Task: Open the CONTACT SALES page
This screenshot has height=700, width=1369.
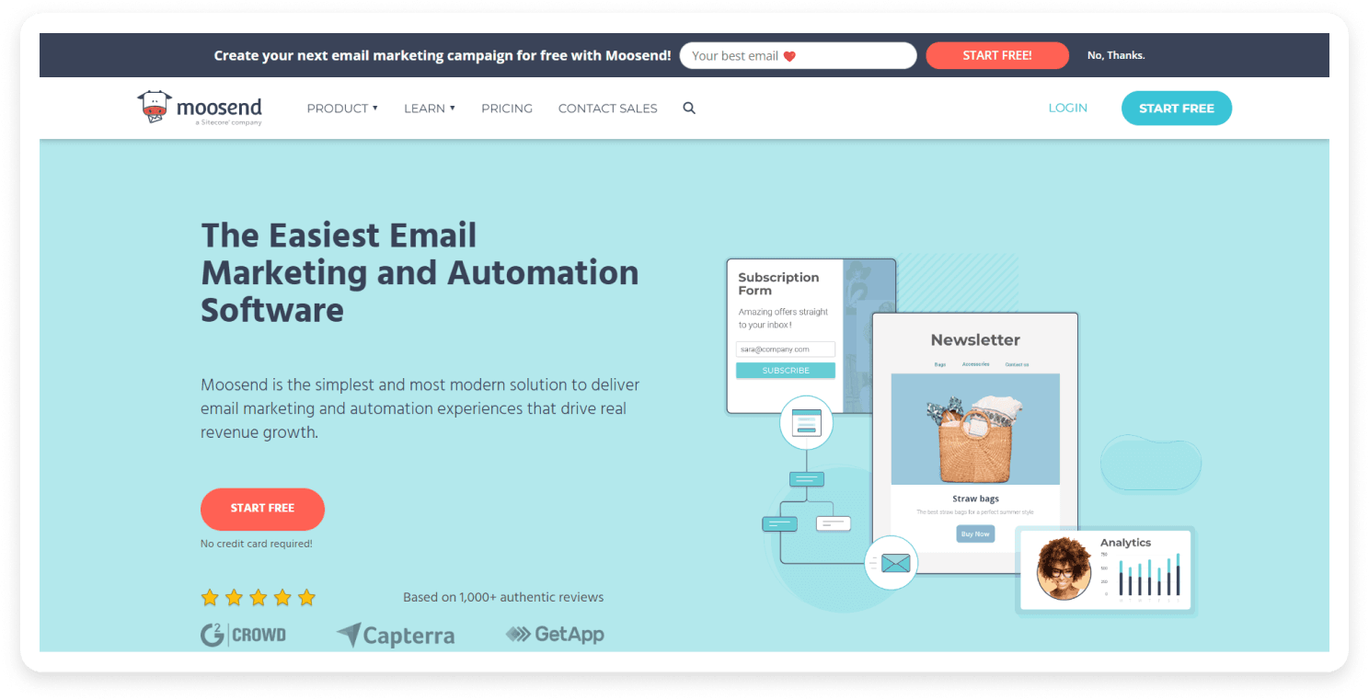Action: (607, 109)
